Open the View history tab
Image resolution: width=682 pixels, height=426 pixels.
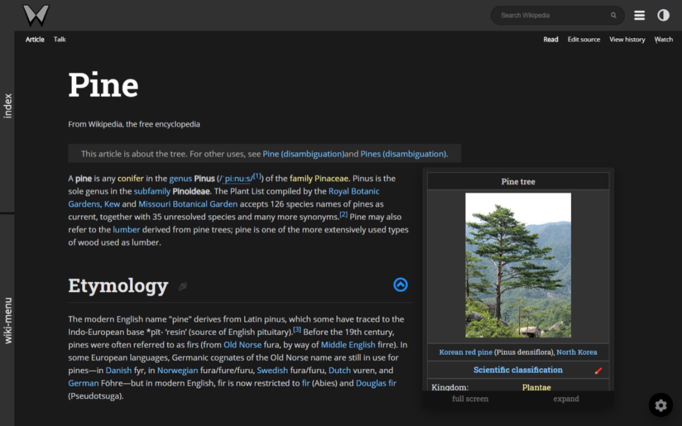click(627, 39)
